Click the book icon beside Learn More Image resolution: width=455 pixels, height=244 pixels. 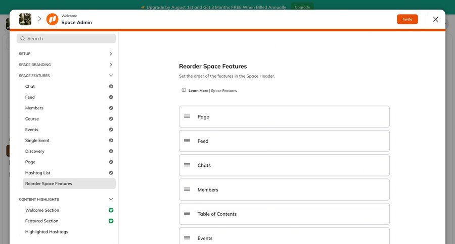coord(184,90)
